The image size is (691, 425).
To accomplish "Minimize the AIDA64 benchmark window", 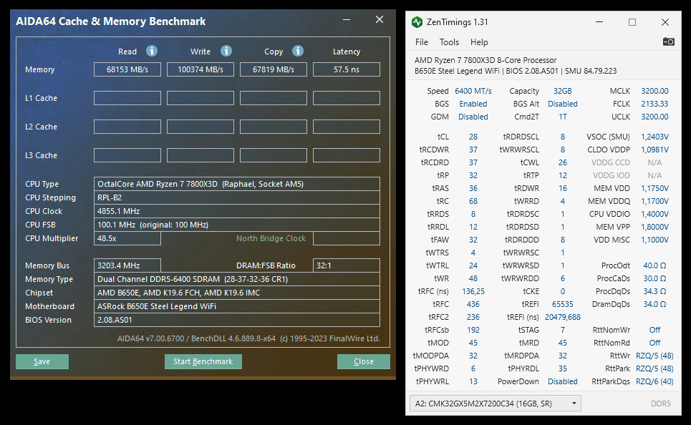I will (347, 20).
